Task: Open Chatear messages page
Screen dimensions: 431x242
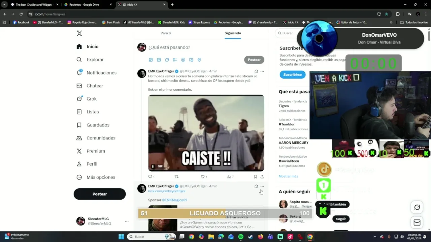Action: pos(90,86)
